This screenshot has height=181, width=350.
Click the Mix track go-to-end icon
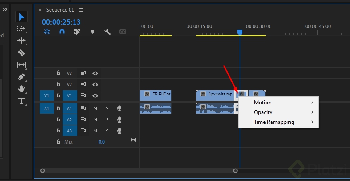point(133,140)
